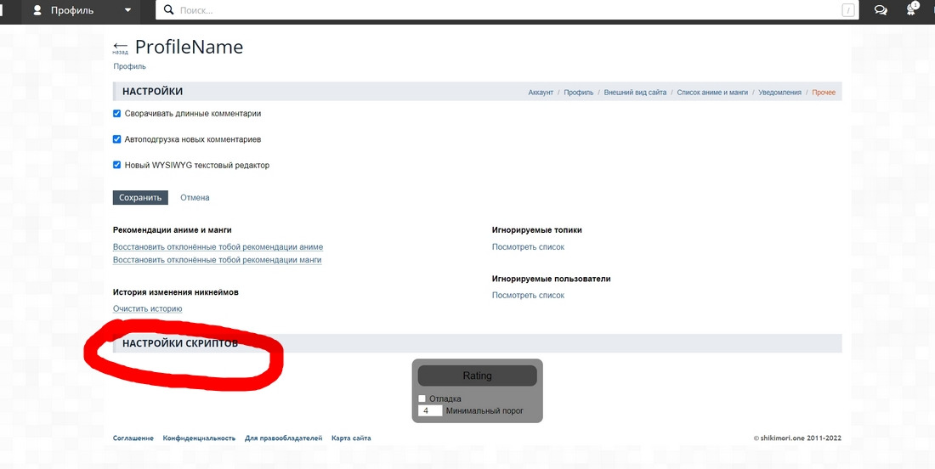This screenshot has height=469, width=935.
Task: Click the user avatar icon in top bar
Action: point(37,10)
